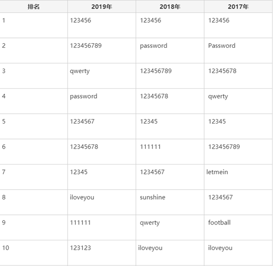Click 123456789 in the 2019年 column
This screenshot has width=273, height=266.
pos(86,46)
